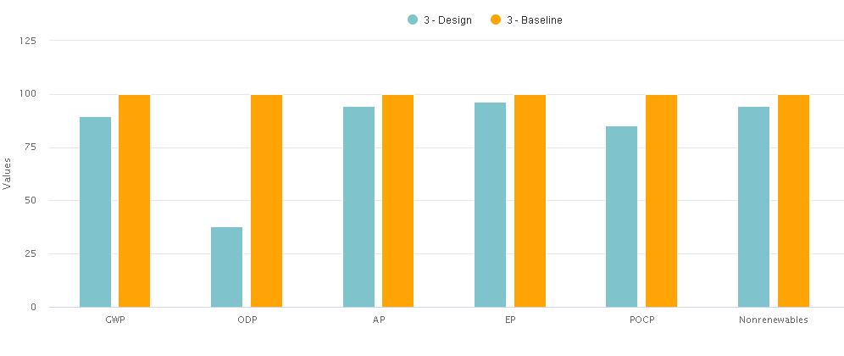Click the POCP category axis label
Image resolution: width=844 pixels, height=356 pixels.
click(641, 320)
